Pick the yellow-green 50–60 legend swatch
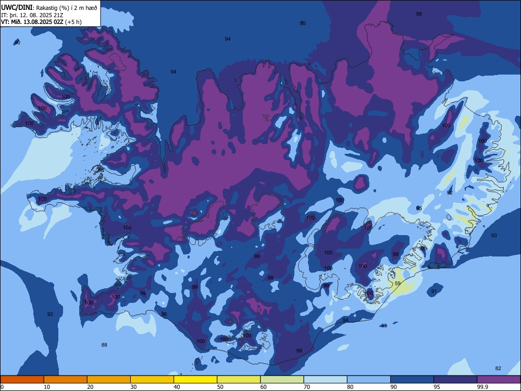Viewport: 521px width, 391px height. pyautogui.click(x=239, y=380)
